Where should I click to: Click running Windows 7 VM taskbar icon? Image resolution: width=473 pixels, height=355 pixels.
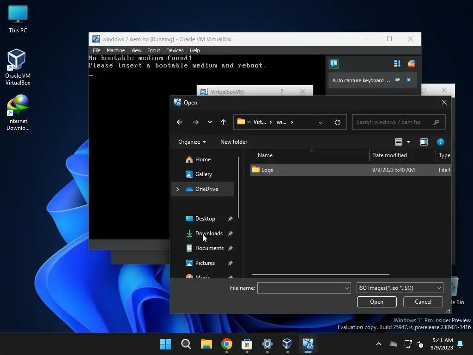[x=308, y=344]
